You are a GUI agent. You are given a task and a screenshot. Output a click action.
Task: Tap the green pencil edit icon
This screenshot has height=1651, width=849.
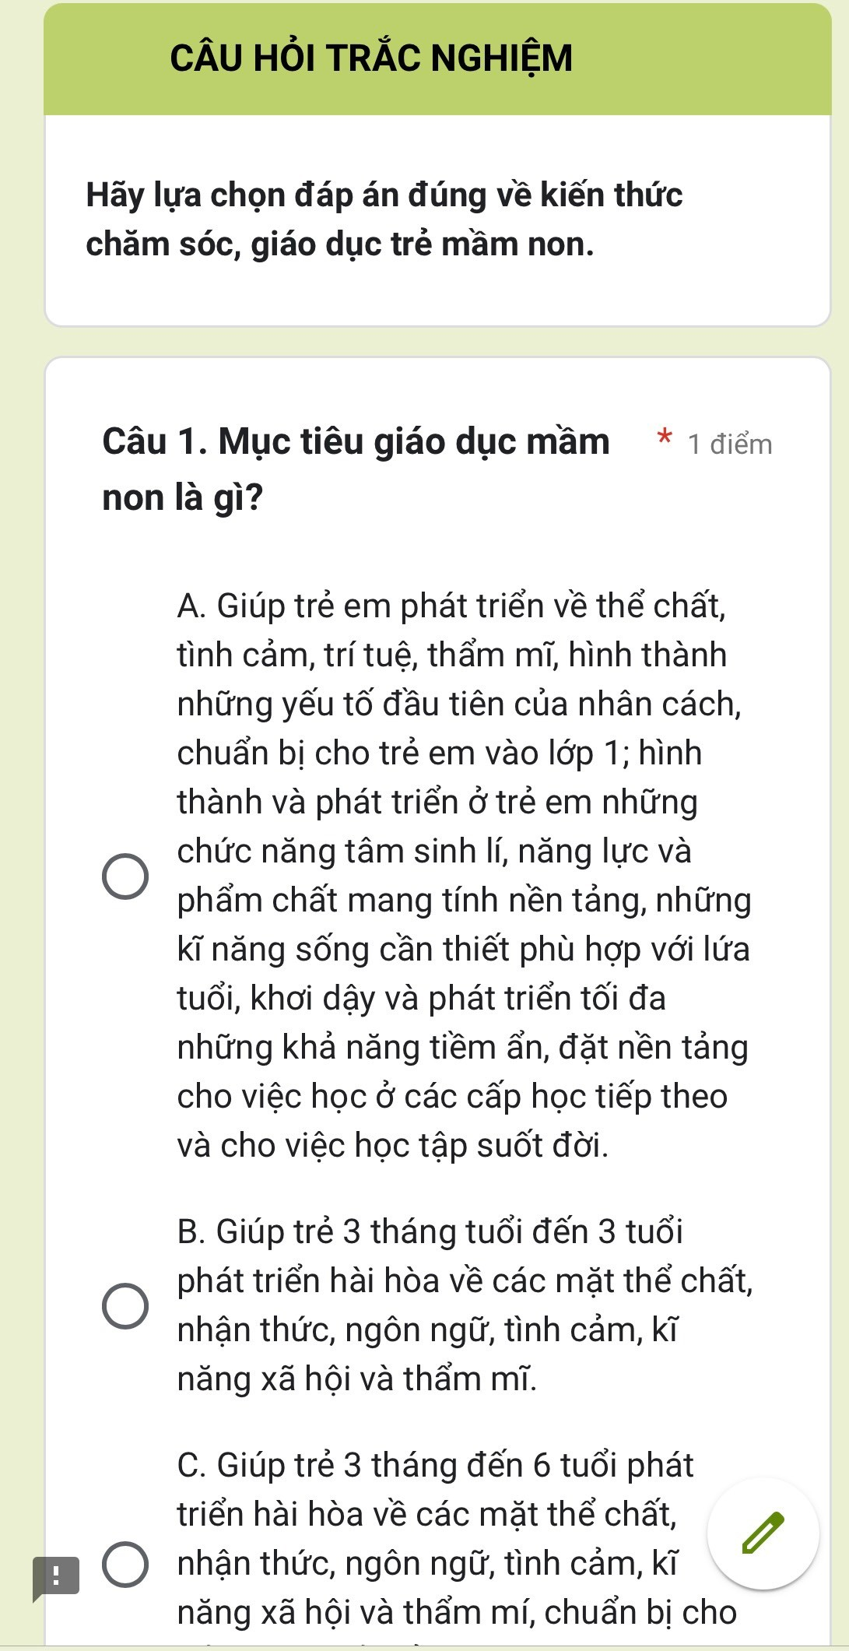[x=763, y=1533]
